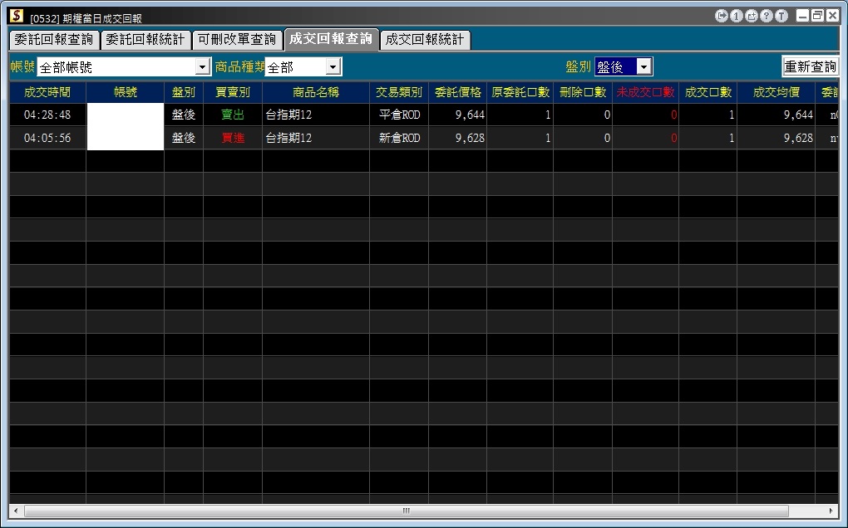This screenshot has width=848, height=528.
Task: Click the 盤別 column header
Action: [x=184, y=92]
